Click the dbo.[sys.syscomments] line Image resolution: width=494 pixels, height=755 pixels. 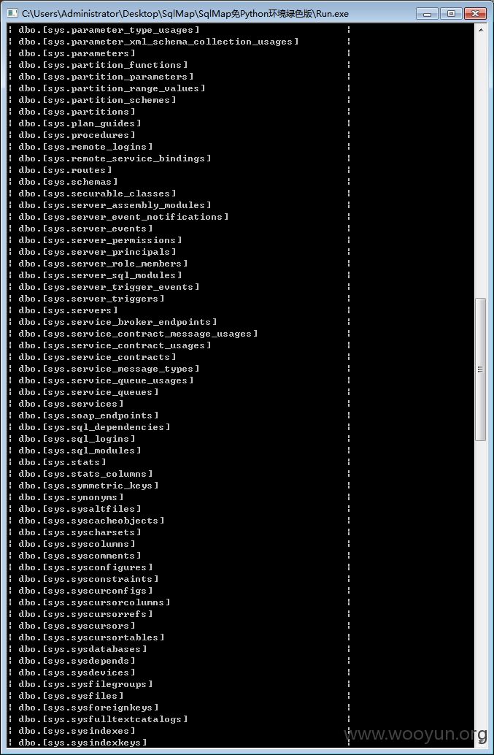[x=80, y=556]
